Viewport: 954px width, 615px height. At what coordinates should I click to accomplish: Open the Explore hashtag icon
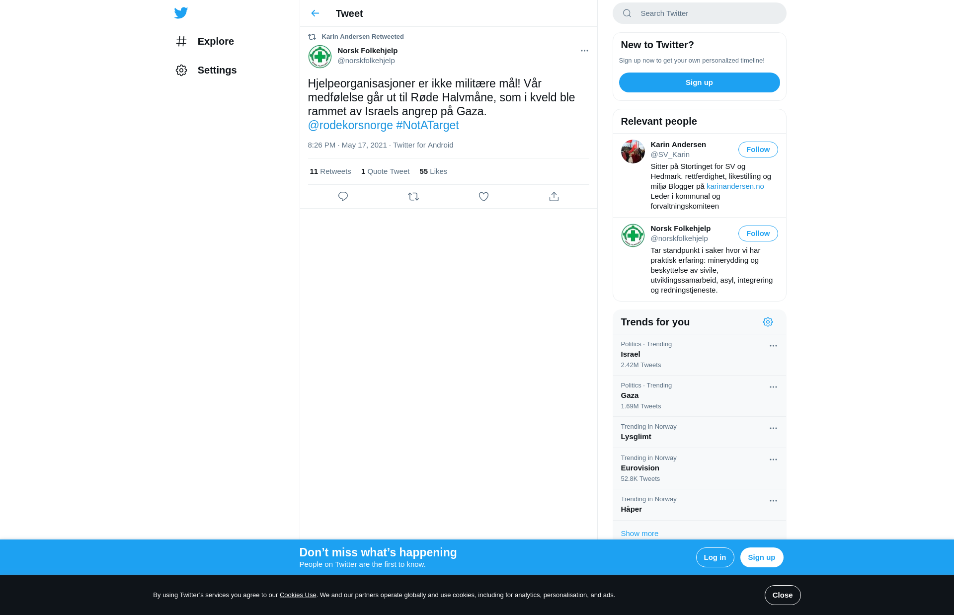pyautogui.click(x=181, y=41)
